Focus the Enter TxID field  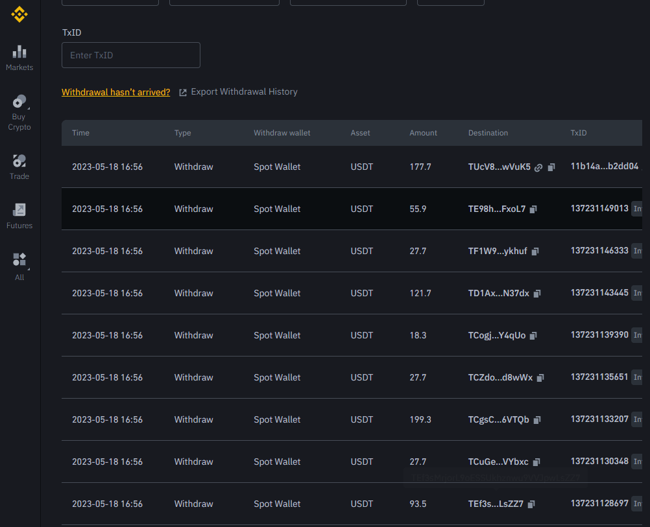click(131, 55)
